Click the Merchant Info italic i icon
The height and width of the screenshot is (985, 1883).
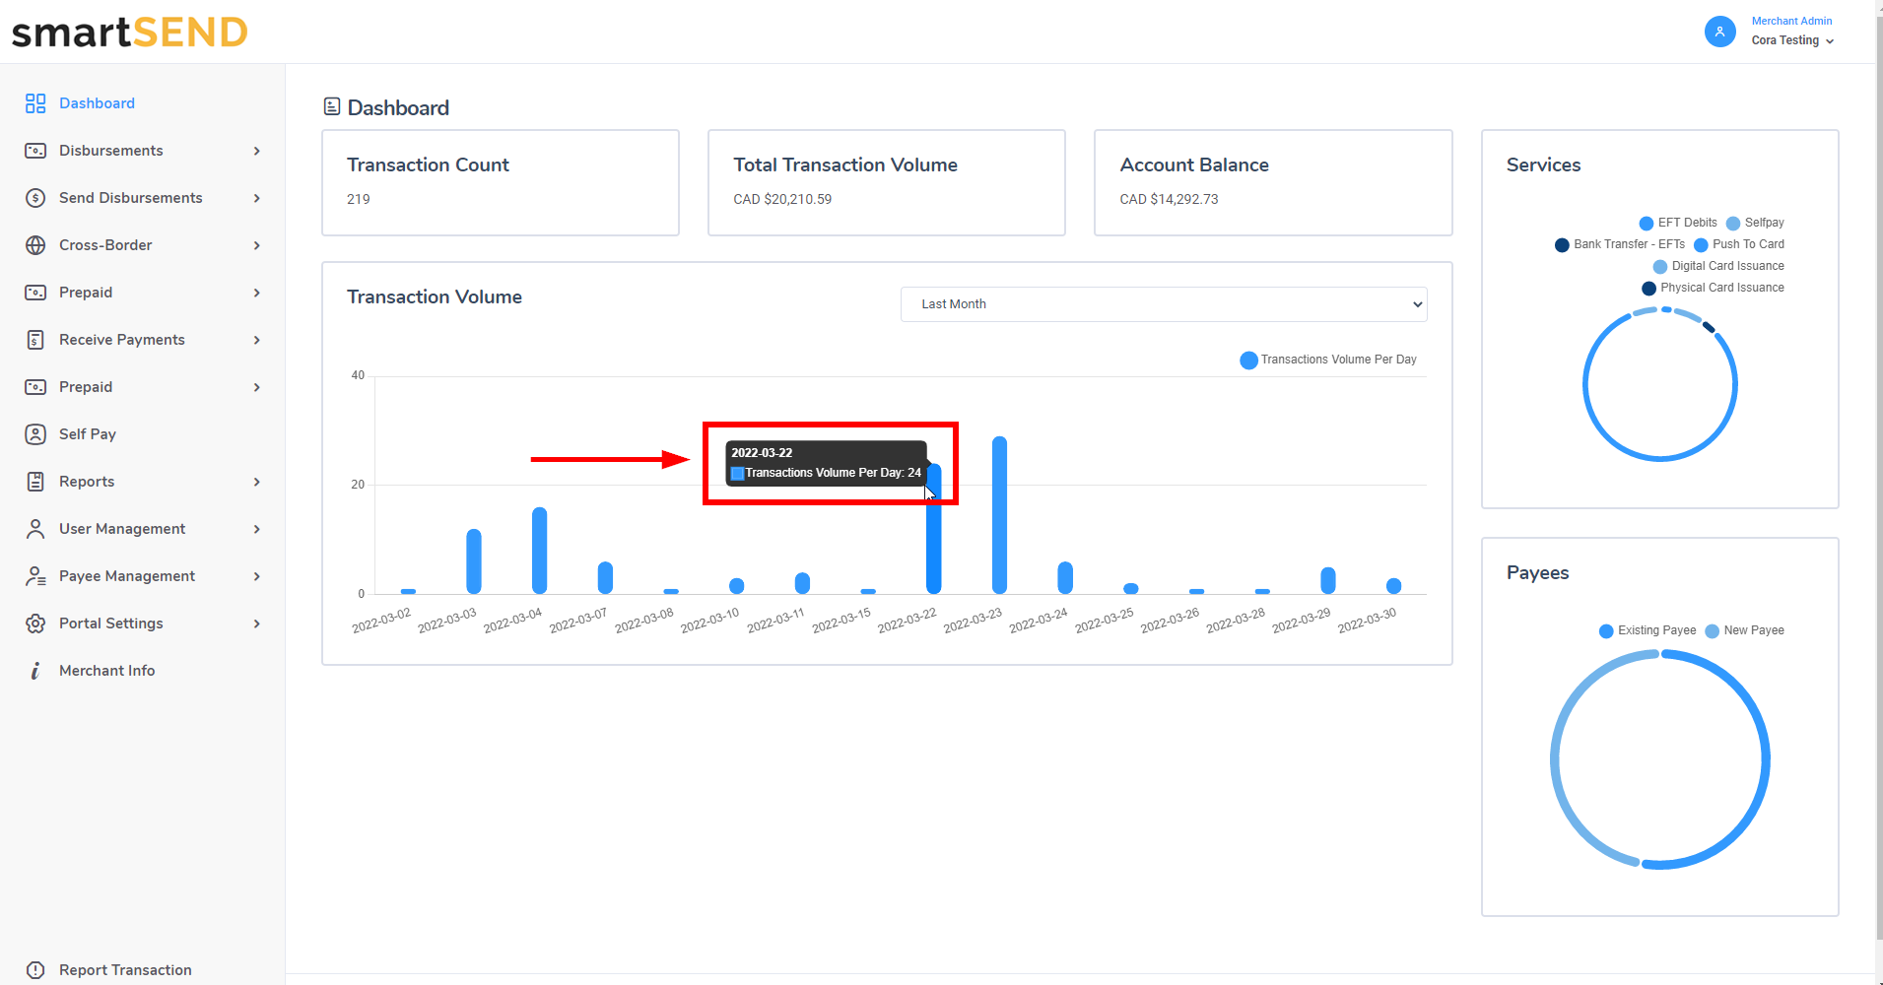coord(35,671)
